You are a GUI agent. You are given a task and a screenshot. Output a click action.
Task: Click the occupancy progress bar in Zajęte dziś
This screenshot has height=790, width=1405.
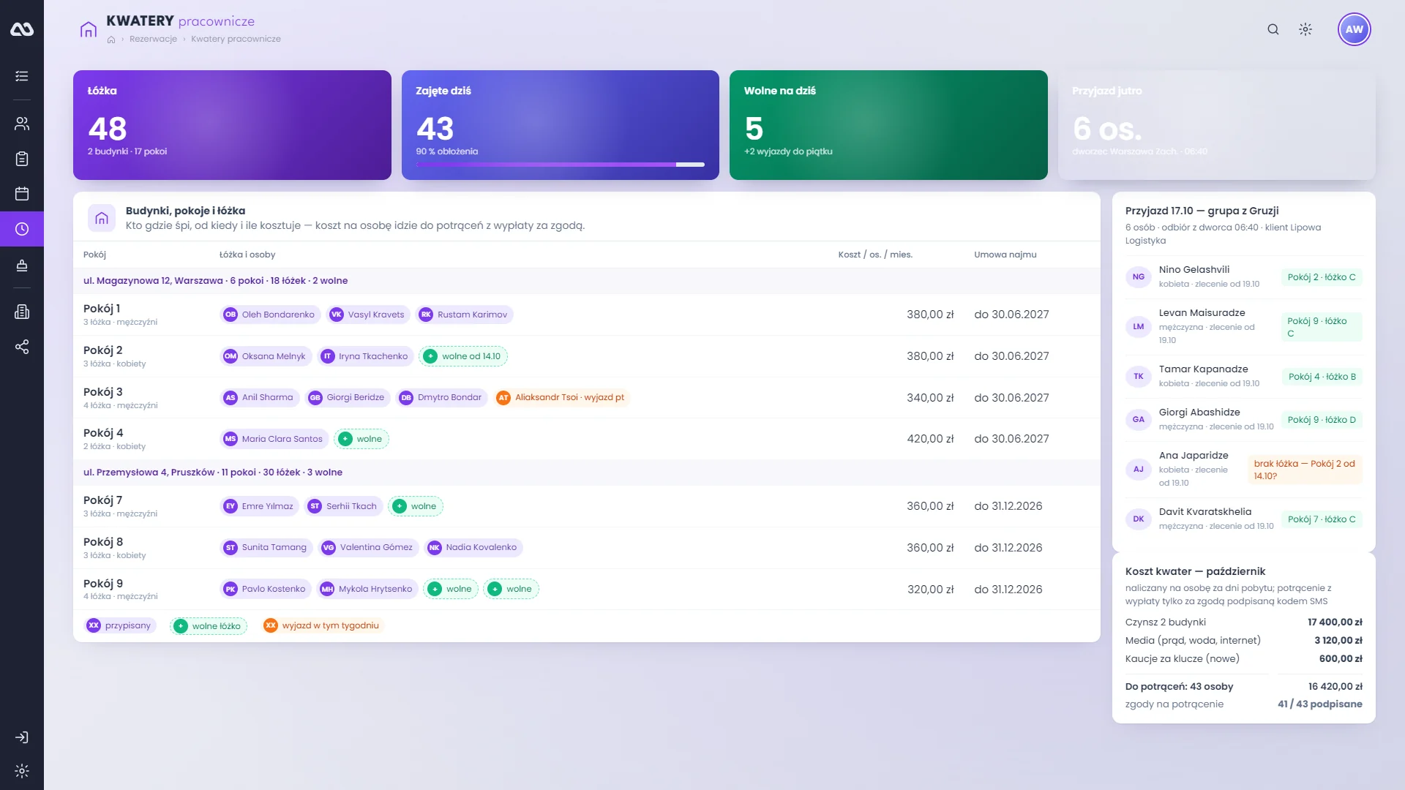pyautogui.click(x=561, y=165)
